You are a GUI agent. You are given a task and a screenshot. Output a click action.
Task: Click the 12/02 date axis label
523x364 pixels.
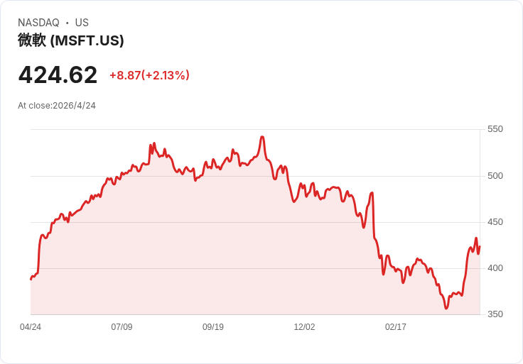click(x=304, y=327)
